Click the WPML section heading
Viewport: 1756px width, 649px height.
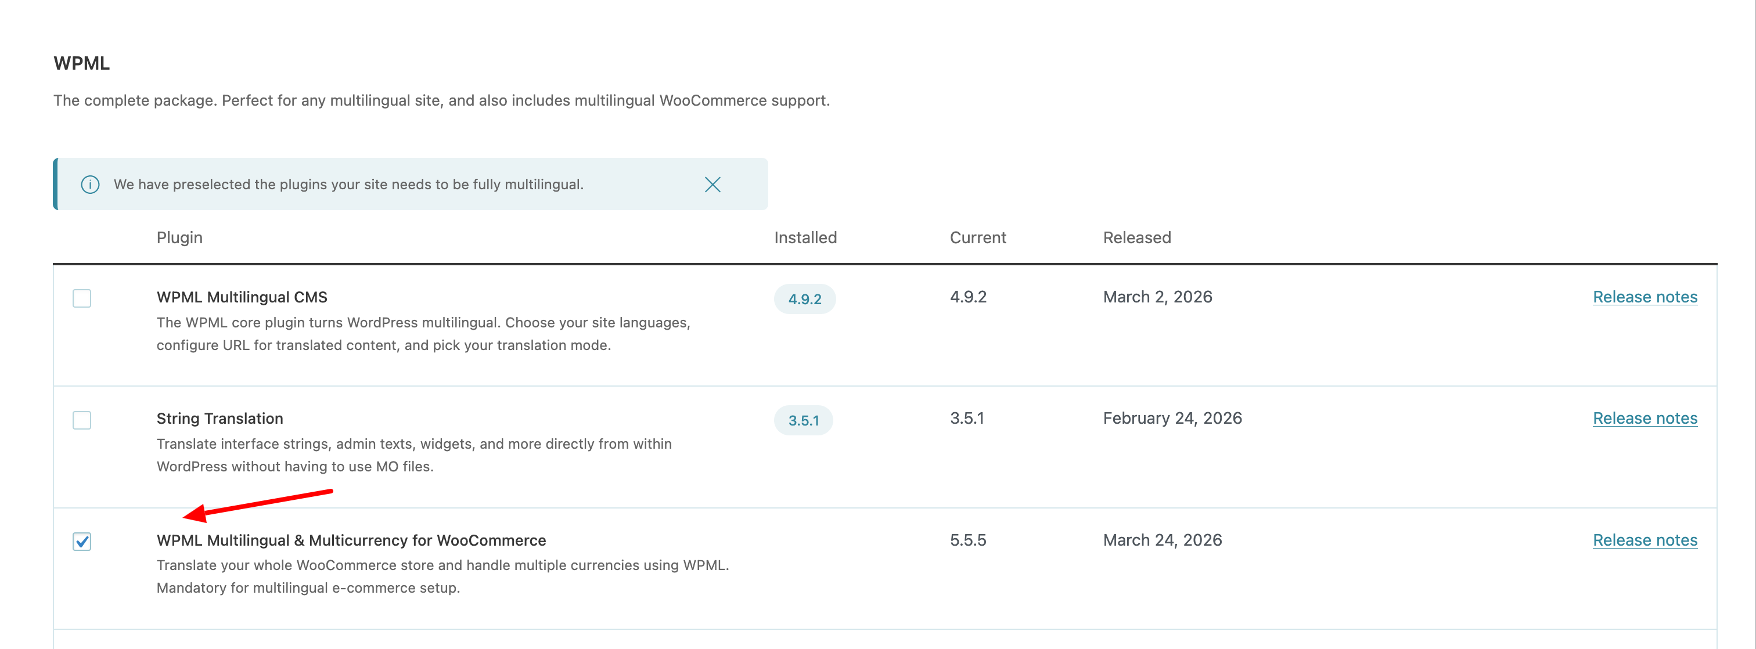tap(81, 63)
